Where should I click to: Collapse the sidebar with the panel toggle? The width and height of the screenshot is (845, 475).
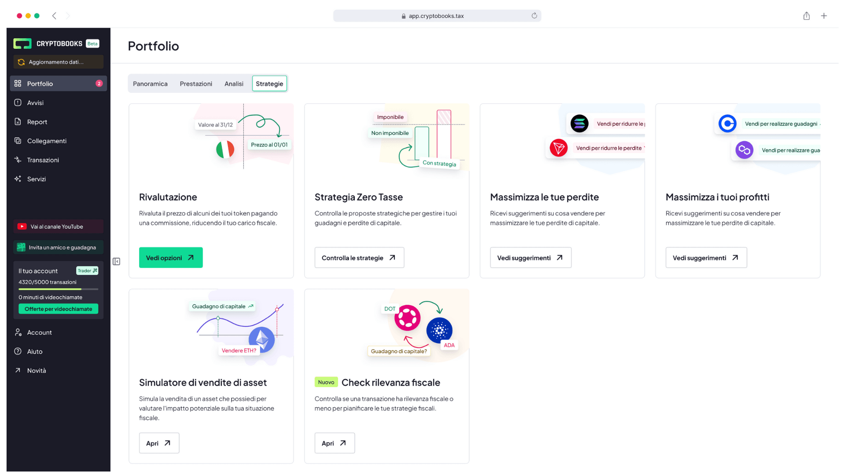point(116,262)
